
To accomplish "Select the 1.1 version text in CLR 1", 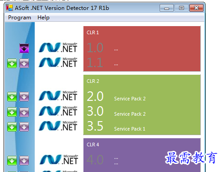I will tap(95, 63).
